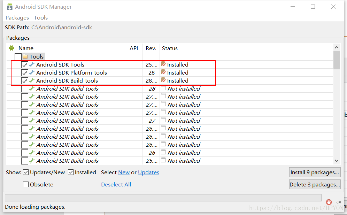Click the Tools folder icon

point(25,56)
